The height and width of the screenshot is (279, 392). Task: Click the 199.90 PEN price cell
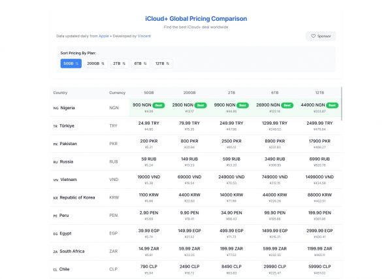(x=319, y=216)
